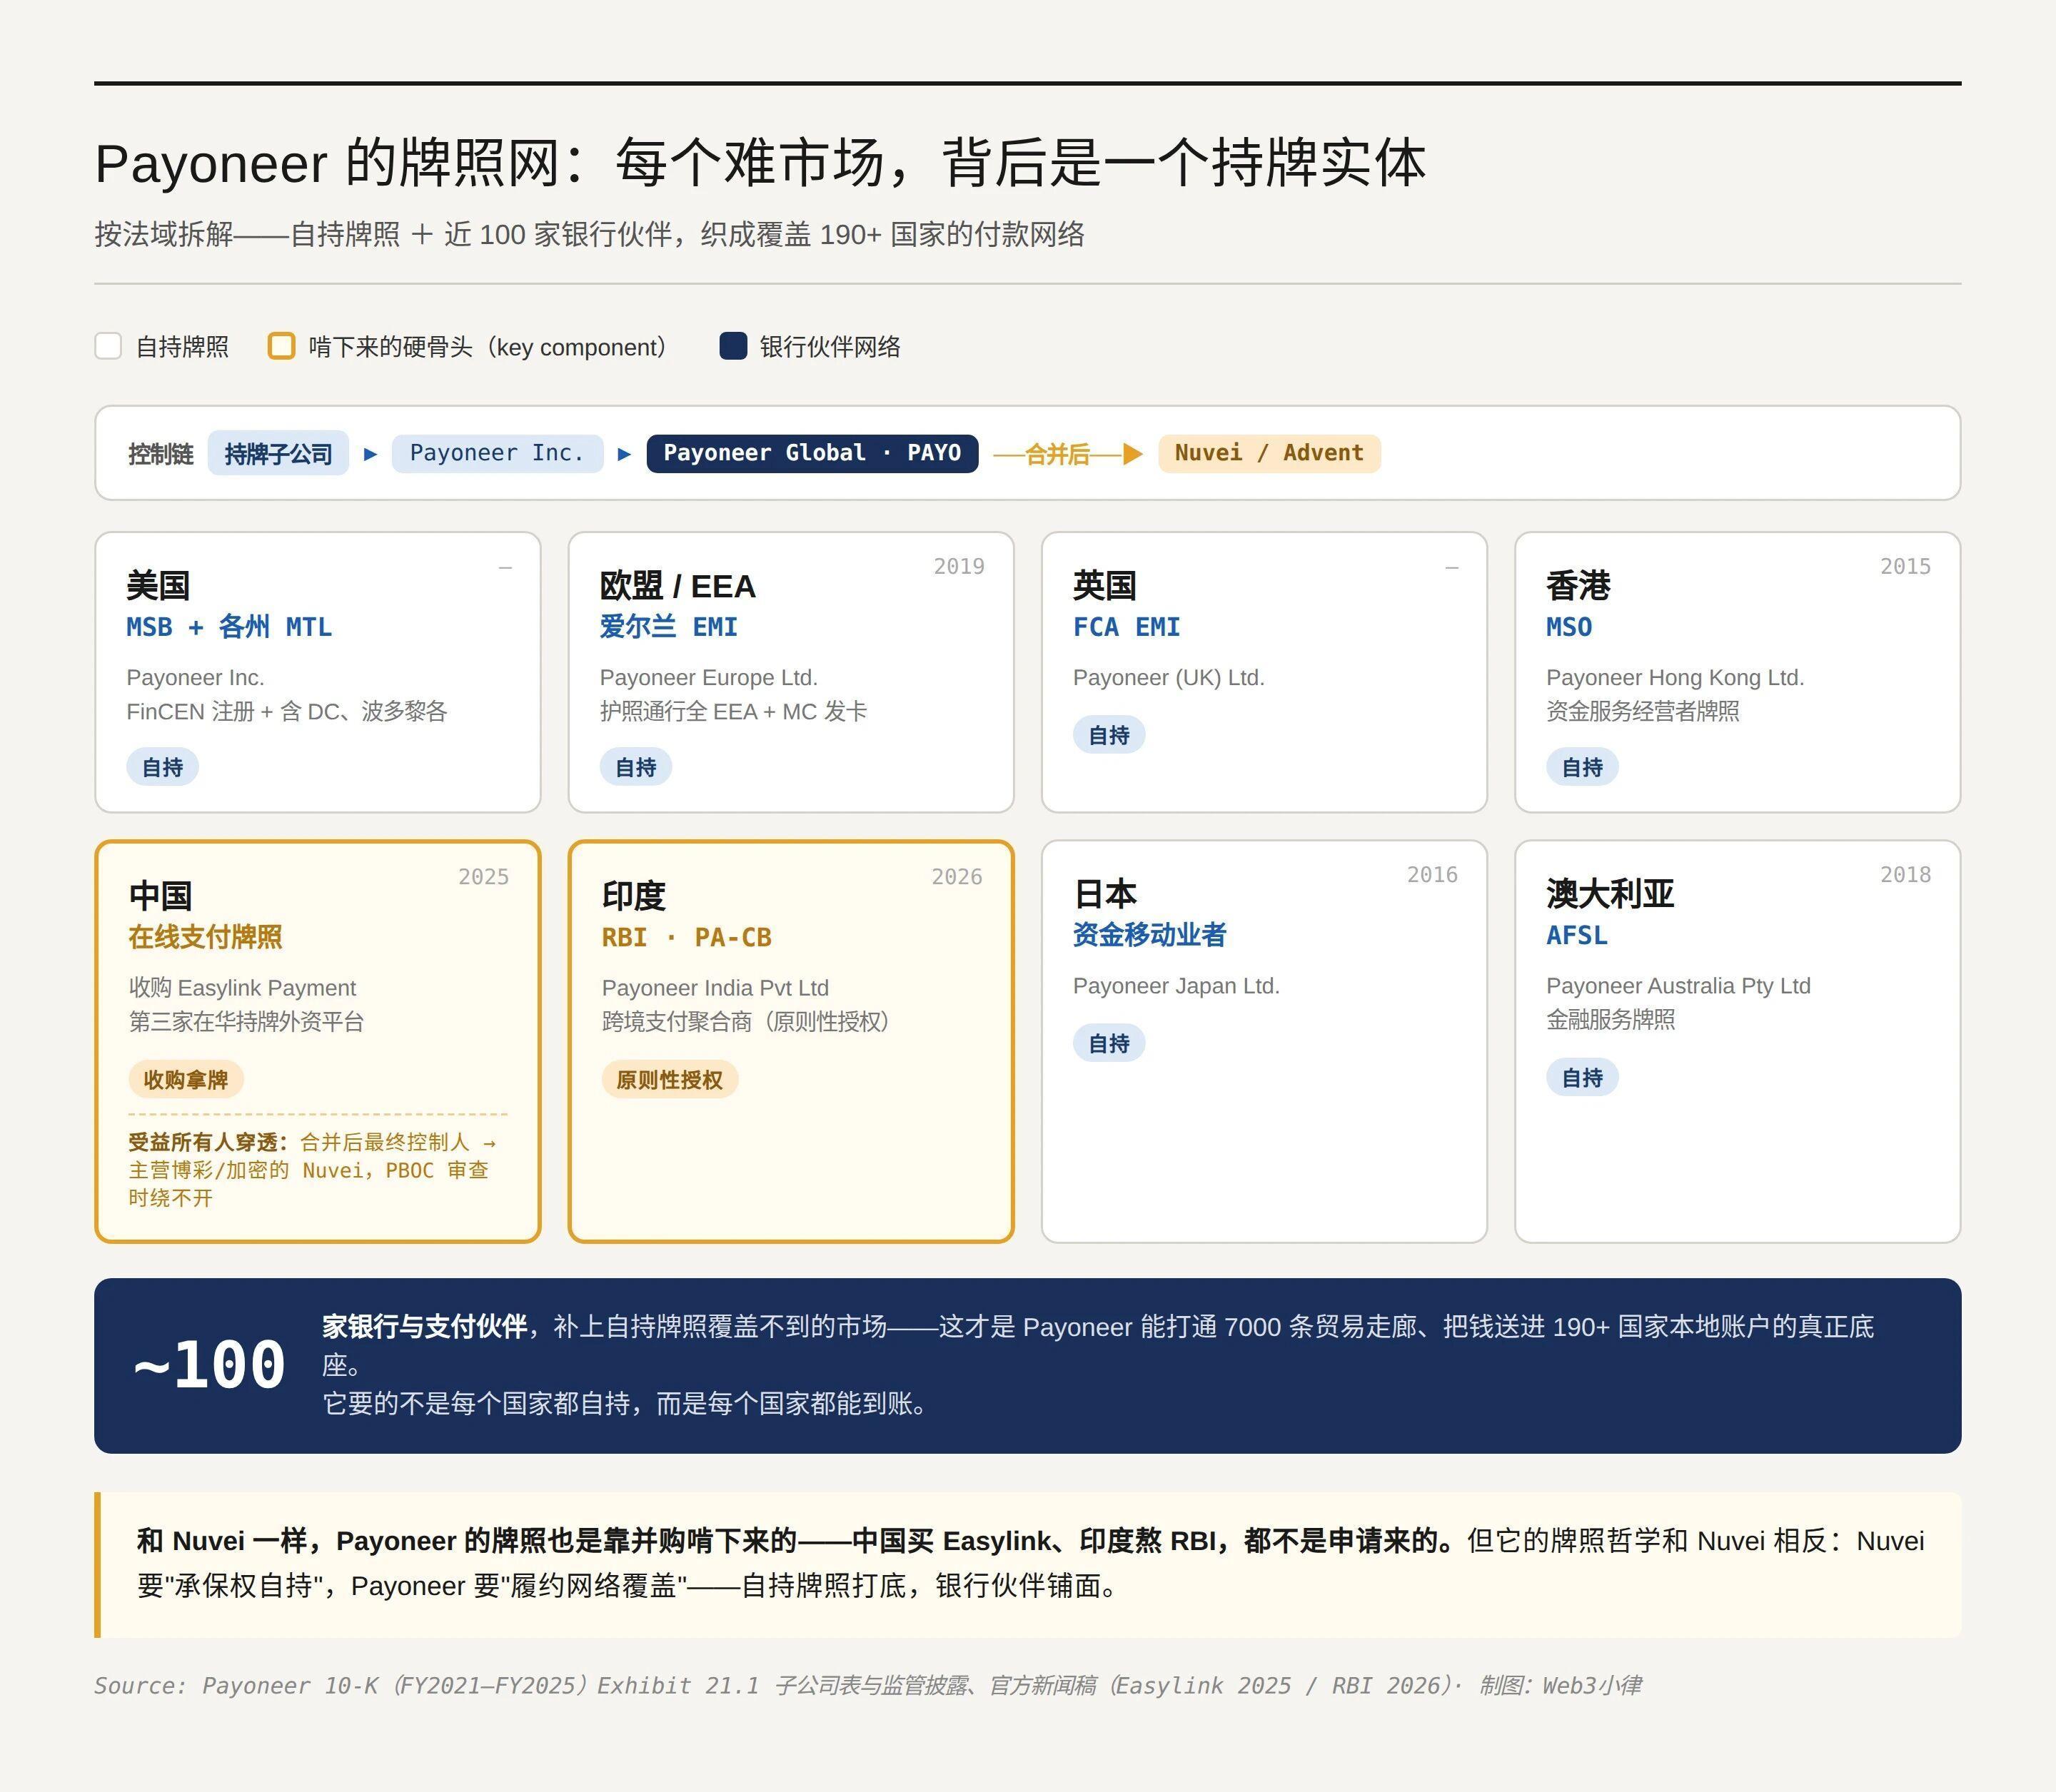Viewport: 2056px width, 1792px height.
Task: Open the 香港 card title
Action: (x=1578, y=585)
